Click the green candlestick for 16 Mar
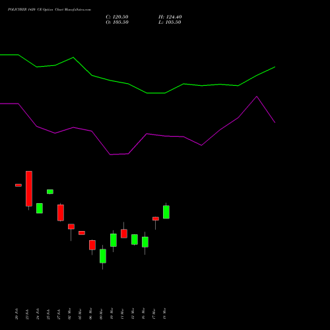Screen dimensions: 330x330 click(145, 242)
